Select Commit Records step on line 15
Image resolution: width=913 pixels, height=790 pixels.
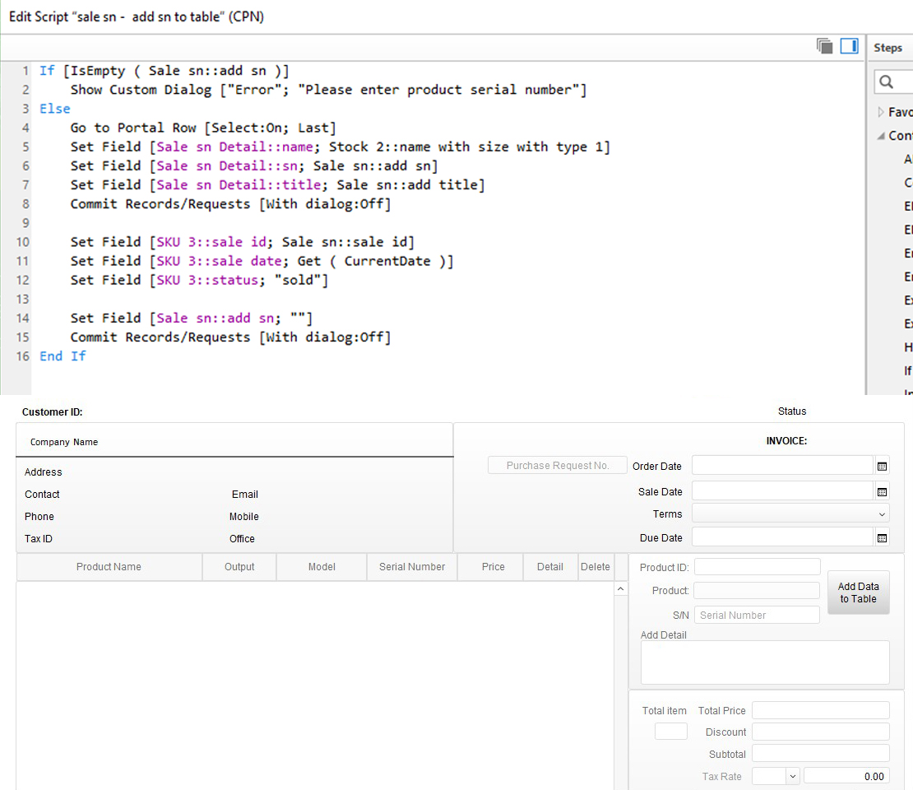tap(230, 337)
